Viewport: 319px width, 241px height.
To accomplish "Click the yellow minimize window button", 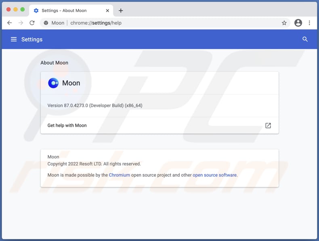I will pyautogui.click(x=15, y=9).
